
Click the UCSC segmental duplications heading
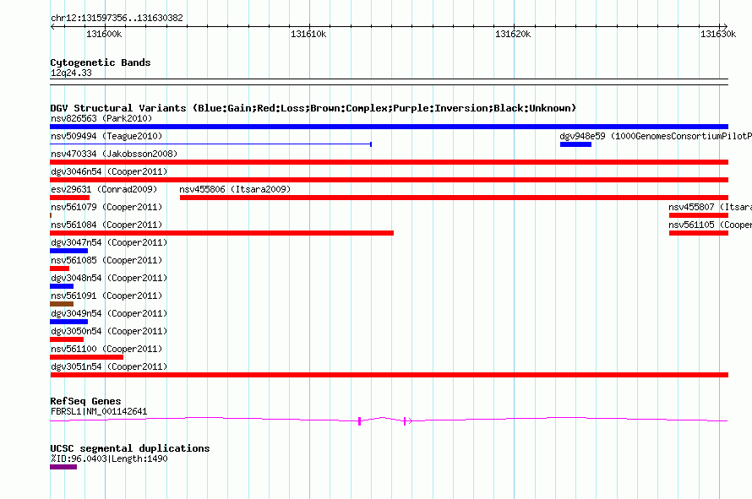[130, 448]
